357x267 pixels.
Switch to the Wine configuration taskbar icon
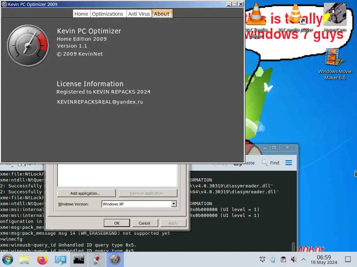pyautogui.click(x=97, y=259)
